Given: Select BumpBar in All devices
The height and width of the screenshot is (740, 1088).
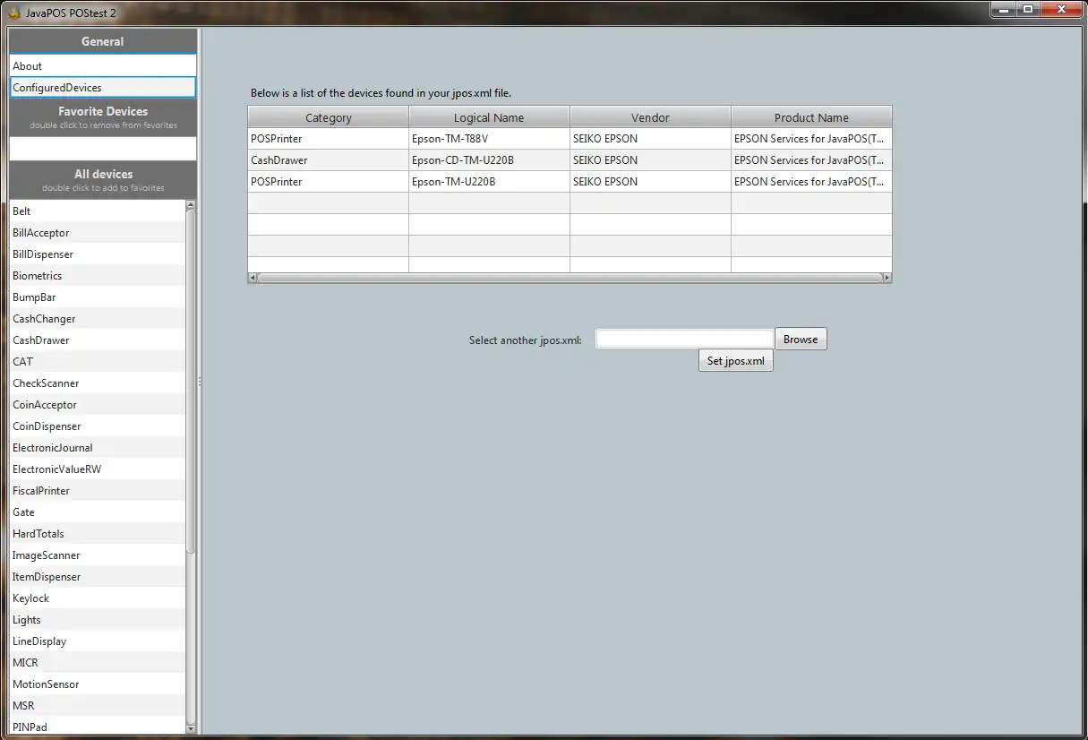Looking at the screenshot, I should [x=97, y=297].
